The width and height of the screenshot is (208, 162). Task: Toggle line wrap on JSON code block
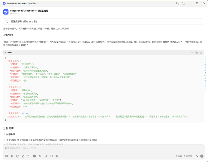(x=192, y=52)
